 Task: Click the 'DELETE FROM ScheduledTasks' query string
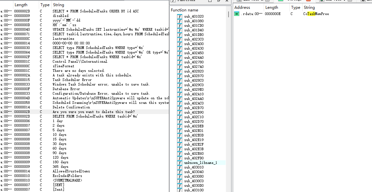coord(95,116)
